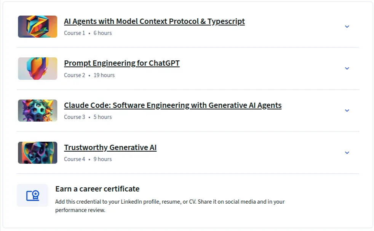Expand the Prompt Engineering for ChatGPT chevron
Image resolution: width=374 pixels, height=231 pixels.
point(347,68)
